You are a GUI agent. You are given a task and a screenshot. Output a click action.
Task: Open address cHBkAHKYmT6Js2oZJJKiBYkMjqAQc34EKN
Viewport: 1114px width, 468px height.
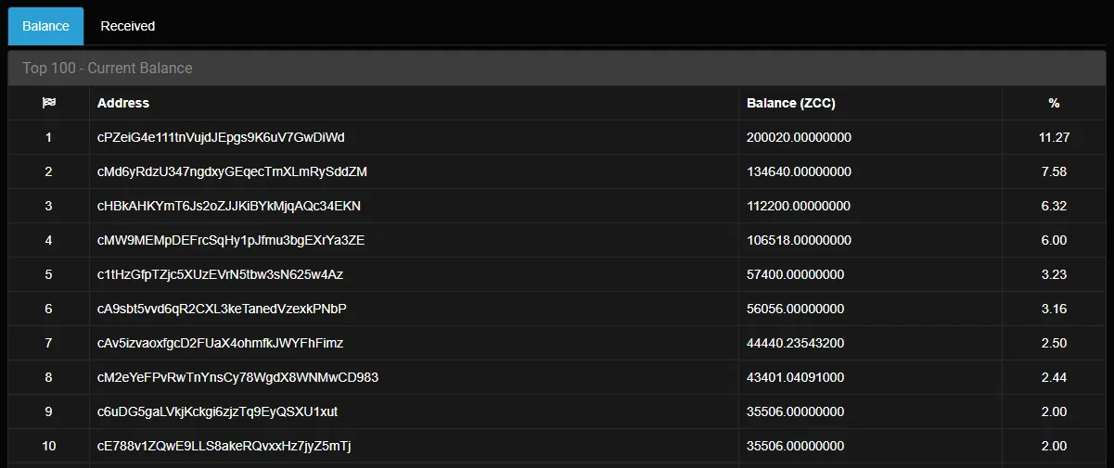pos(229,206)
